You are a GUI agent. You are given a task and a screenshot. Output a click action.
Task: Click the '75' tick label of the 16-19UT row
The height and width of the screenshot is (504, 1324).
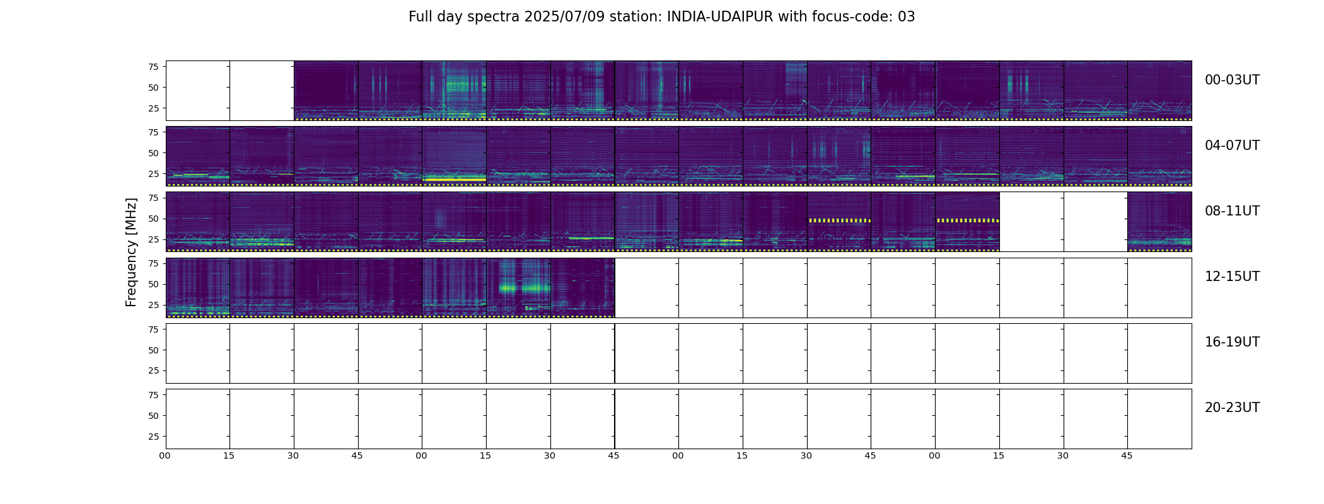pos(153,329)
